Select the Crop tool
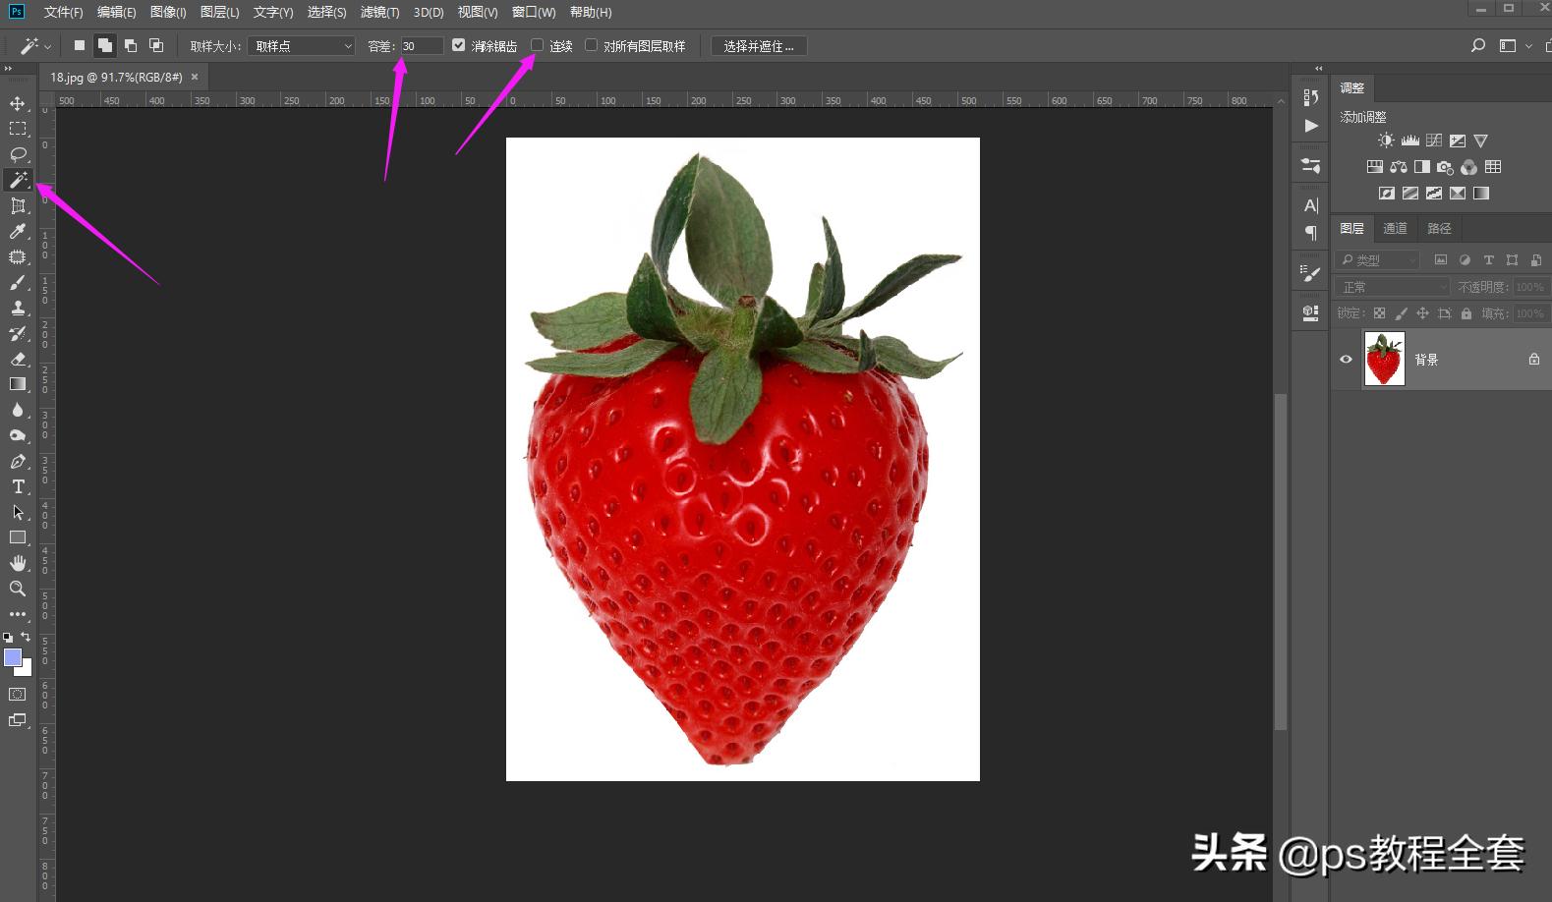Screen dimensions: 1552x902 click(18, 205)
